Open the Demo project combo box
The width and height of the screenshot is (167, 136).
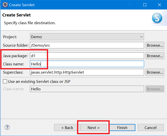pyautogui.click(x=85, y=37)
